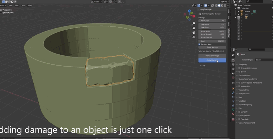The height and width of the screenshot is (139, 273).
Task: Select material preview shading mode
Action: (x=222, y=5)
